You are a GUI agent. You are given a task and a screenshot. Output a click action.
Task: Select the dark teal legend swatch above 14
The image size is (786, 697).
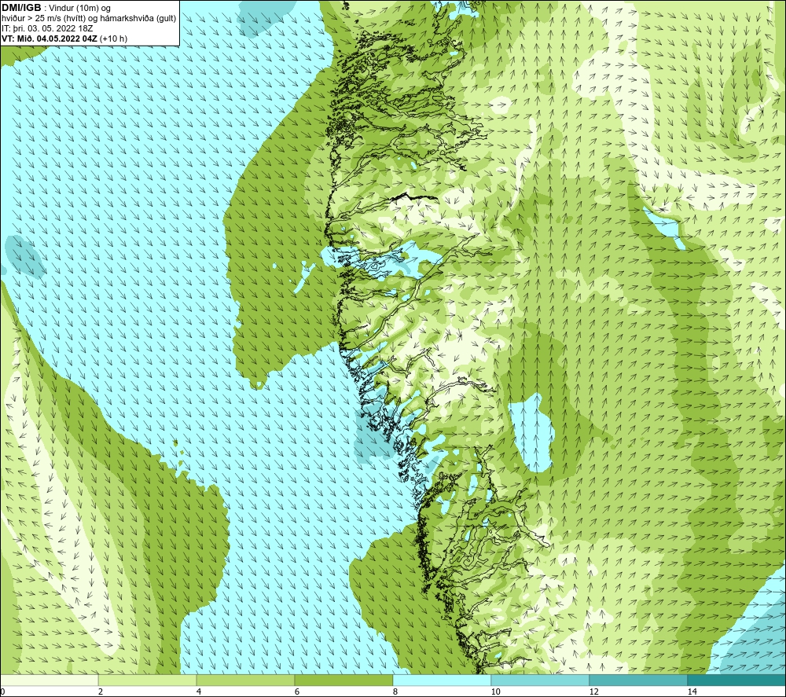pyautogui.click(x=736, y=680)
